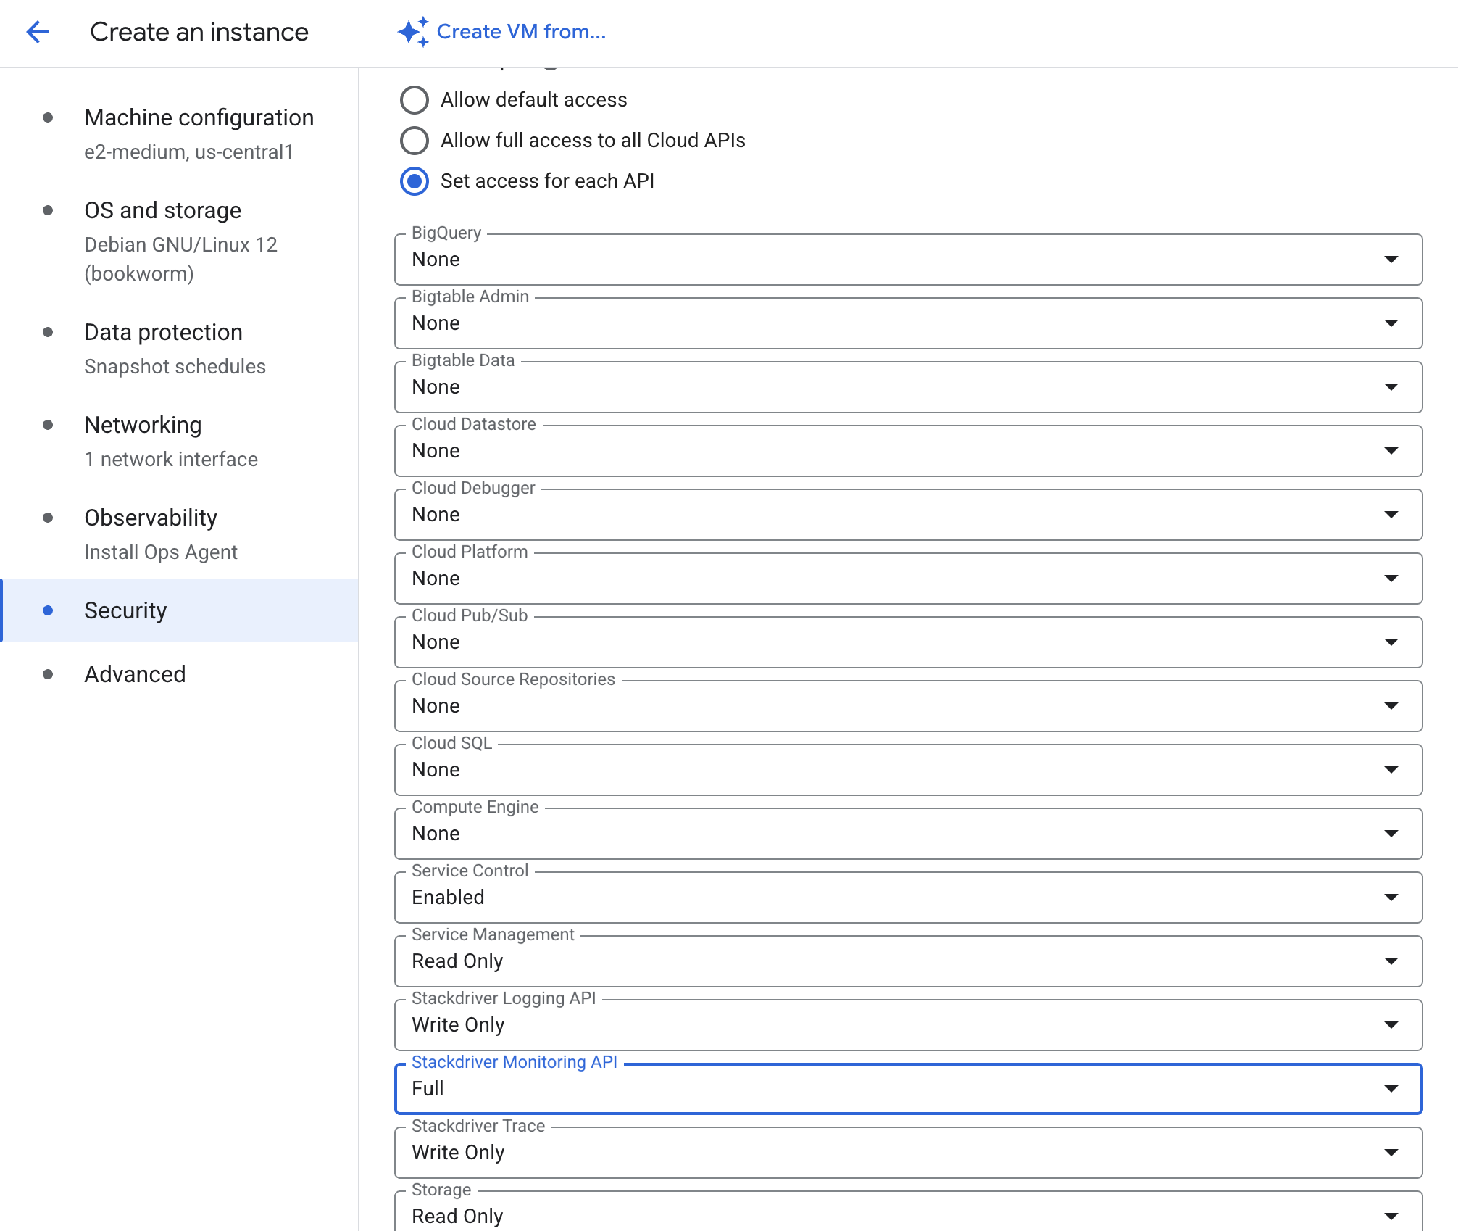Open the Stackdriver Logging API dropdown
The image size is (1458, 1231).
pyautogui.click(x=908, y=1025)
